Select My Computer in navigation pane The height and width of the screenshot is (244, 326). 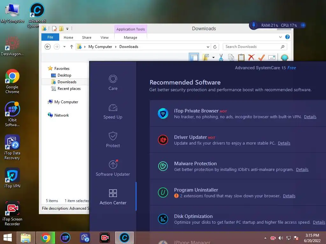[x=66, y=102]
